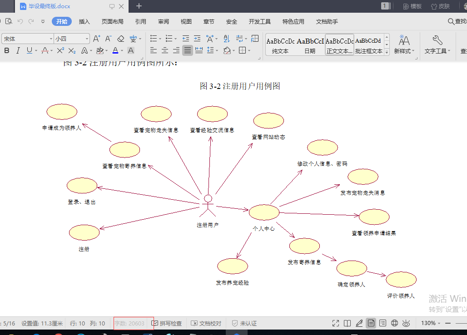Open the phonetic guide tool
467x335 pixels.
[133, 39]
